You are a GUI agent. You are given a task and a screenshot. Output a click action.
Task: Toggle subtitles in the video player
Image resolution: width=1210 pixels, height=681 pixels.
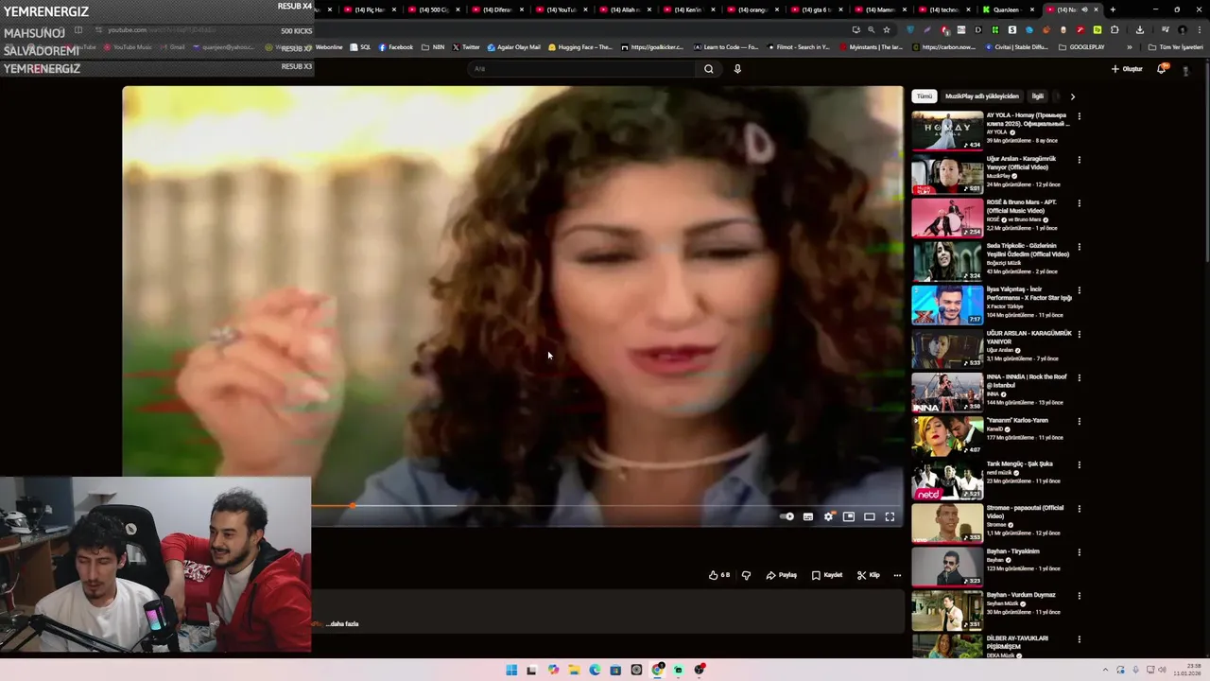pos(808,516)
